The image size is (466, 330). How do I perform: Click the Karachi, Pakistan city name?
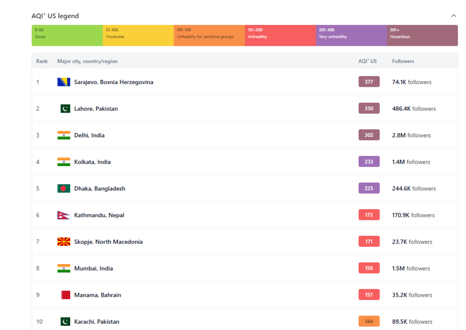coord(96,322)
